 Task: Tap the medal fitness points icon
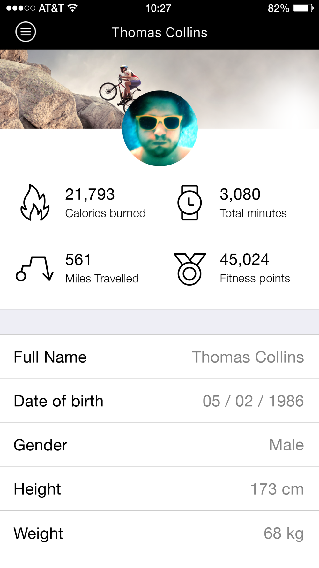coord(189,269)
